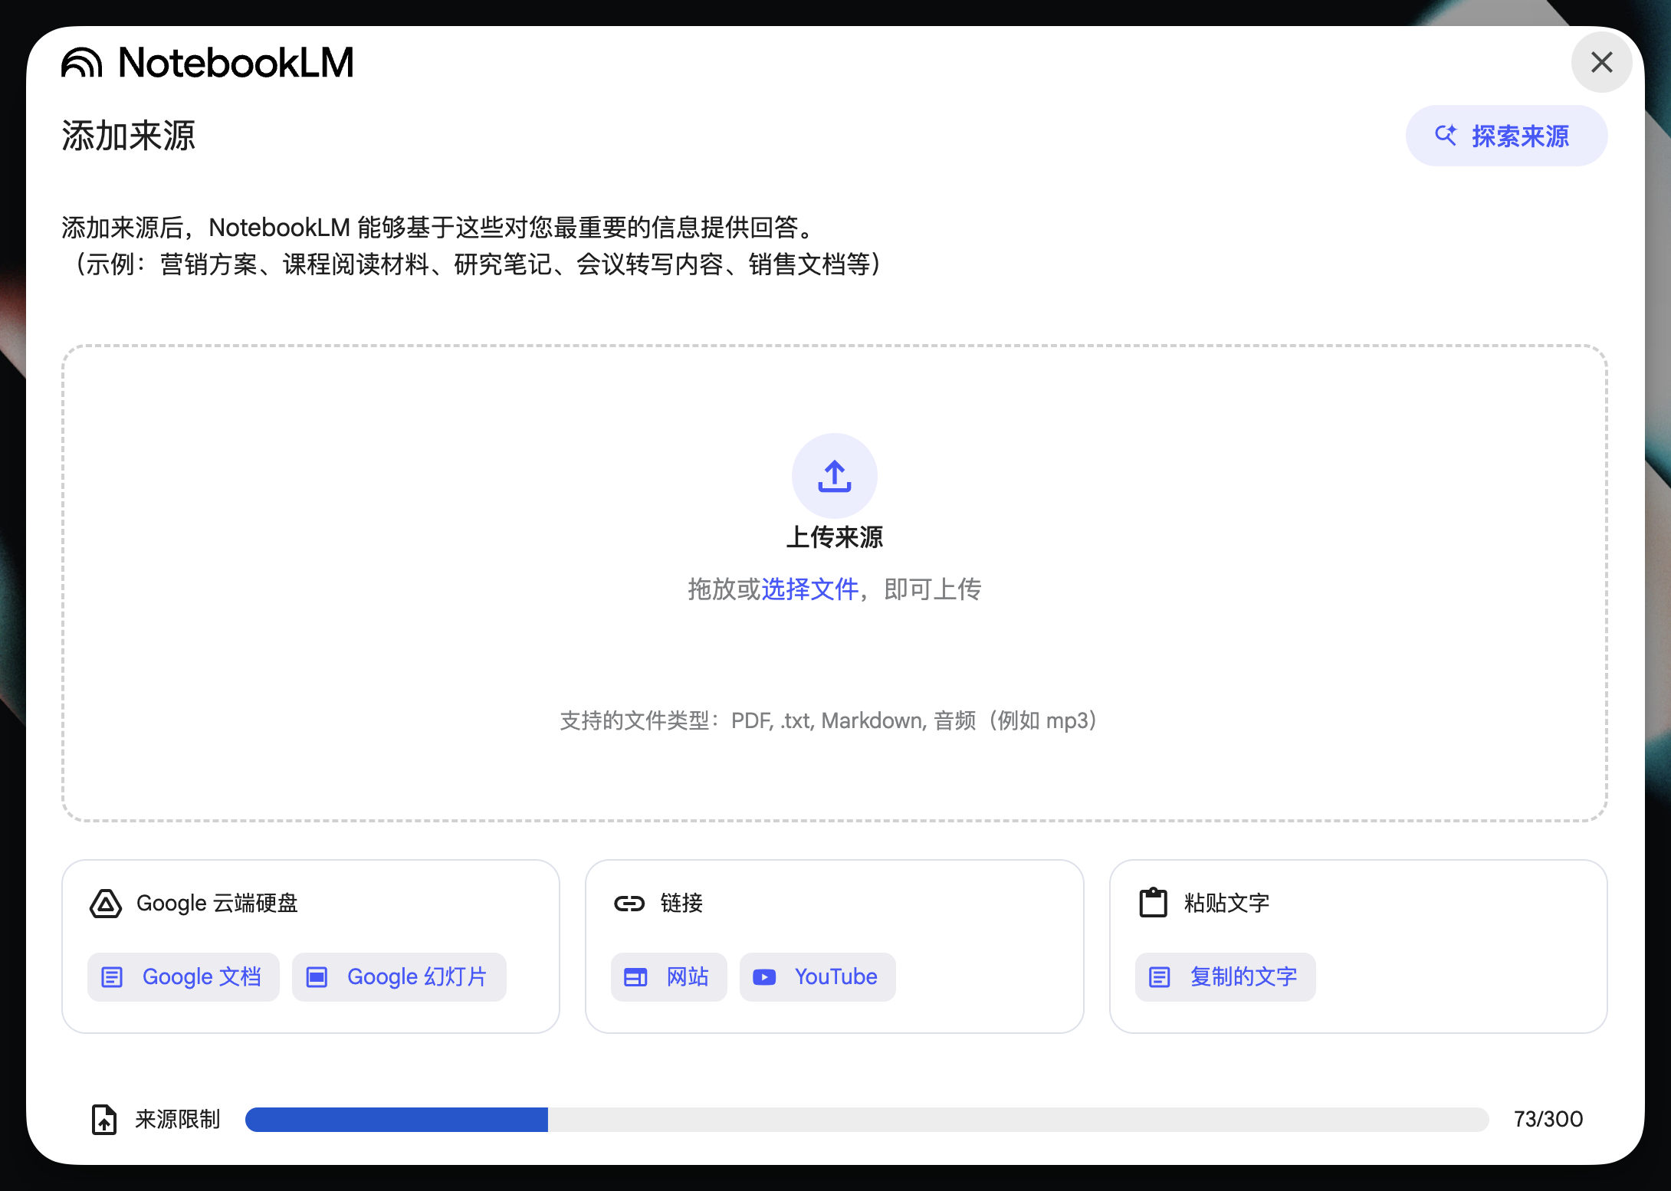Choose 复制的文字 option
1671x1191 pixels.
(1225, 977)
